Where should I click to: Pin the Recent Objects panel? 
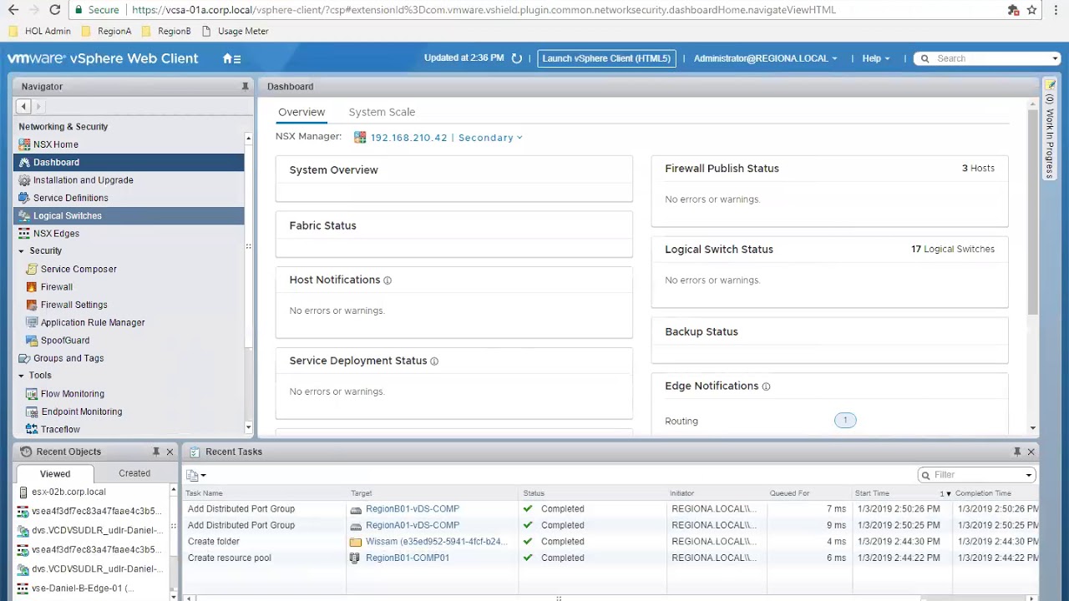point(156,452)
